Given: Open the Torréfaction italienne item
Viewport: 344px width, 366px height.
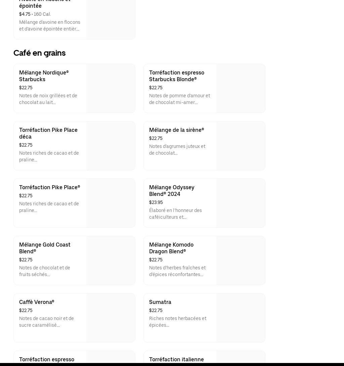Looking at the screenshot, I should pos(176,359).
